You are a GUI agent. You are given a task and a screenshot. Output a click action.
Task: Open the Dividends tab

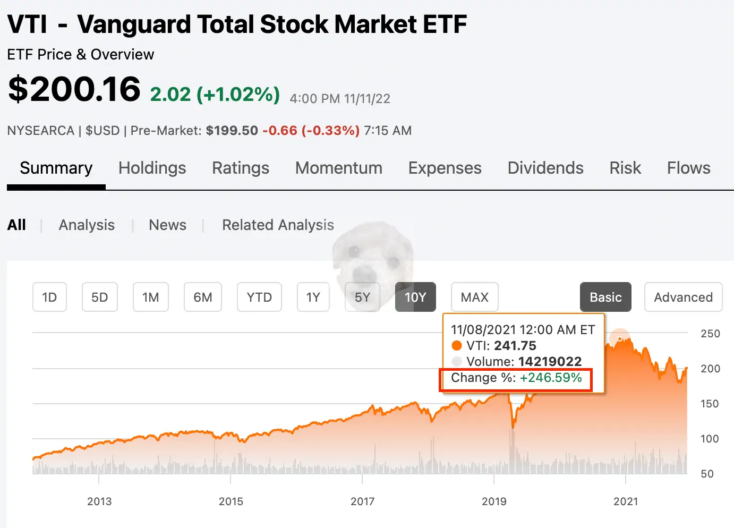tap(545, 168)
